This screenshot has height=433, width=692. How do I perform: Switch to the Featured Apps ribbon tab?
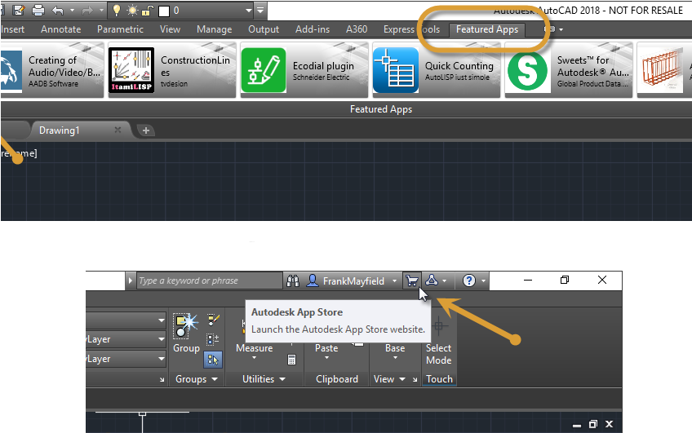486,29
